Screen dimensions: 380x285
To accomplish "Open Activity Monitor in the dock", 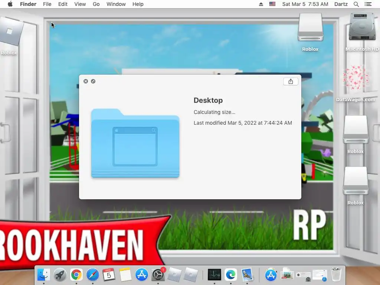I will pyautogui.click(x=214, y=275).
